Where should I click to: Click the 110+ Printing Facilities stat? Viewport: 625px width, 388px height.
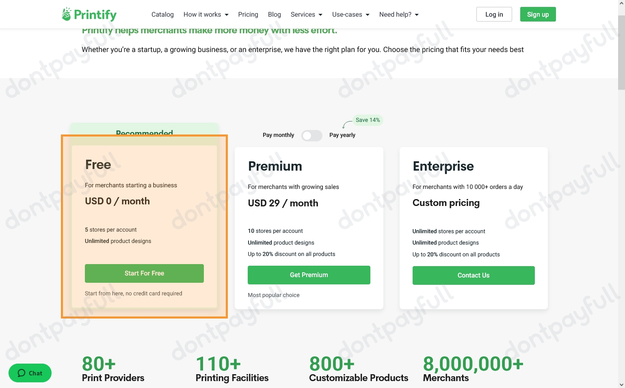pos(232,369)
